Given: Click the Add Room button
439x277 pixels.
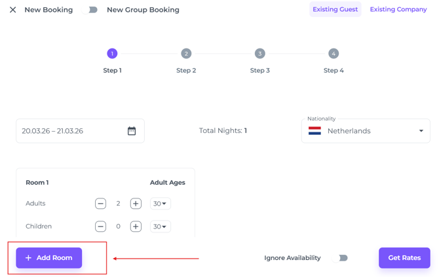Looking at the screenshot, I should pyautogui.click(x=49, y=258).
